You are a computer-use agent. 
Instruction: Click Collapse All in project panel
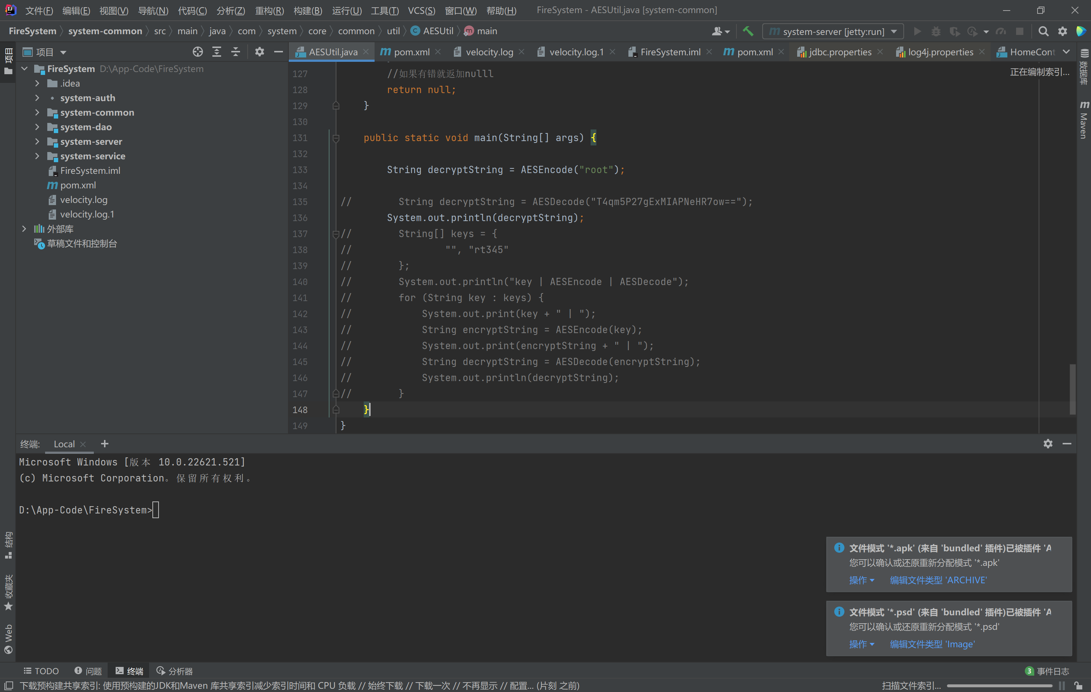236,52
